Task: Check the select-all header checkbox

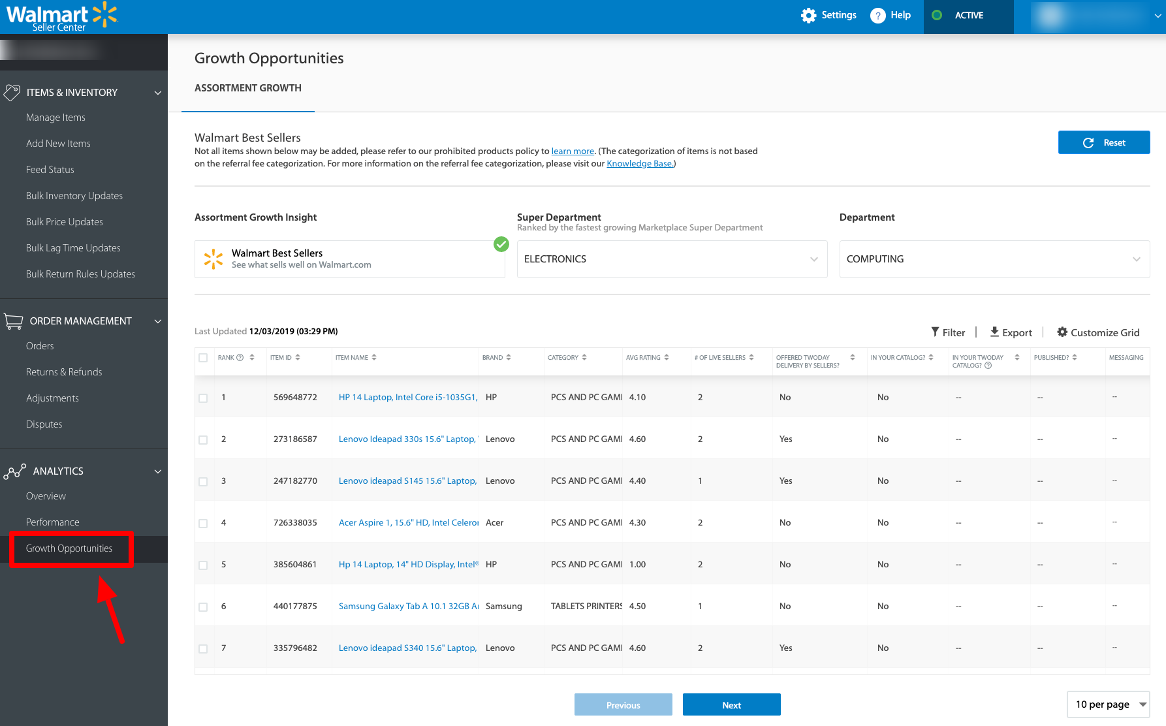Action: [203, 358]
